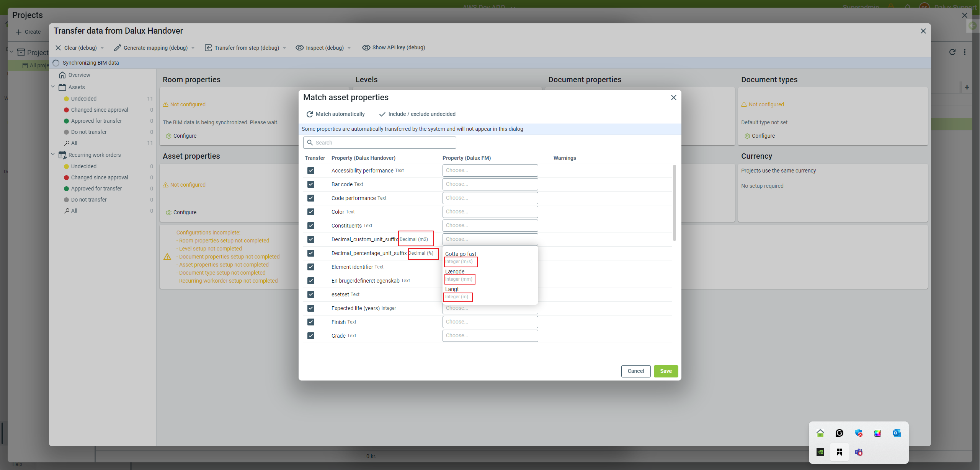The width and height of the screenshot is (980, 470).
Task: Click the Clear (debug) X icon
Action: [58, 48]
